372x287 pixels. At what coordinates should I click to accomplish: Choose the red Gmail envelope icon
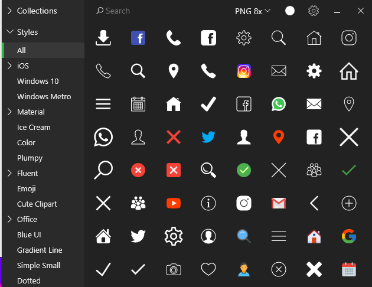[279, 203]
